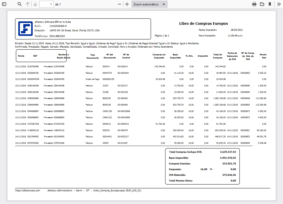Image resolution: width=283 pixels, height=204 pixels.
Task: Click the Libro de Compras Europos title
Action: coord(203,24)
